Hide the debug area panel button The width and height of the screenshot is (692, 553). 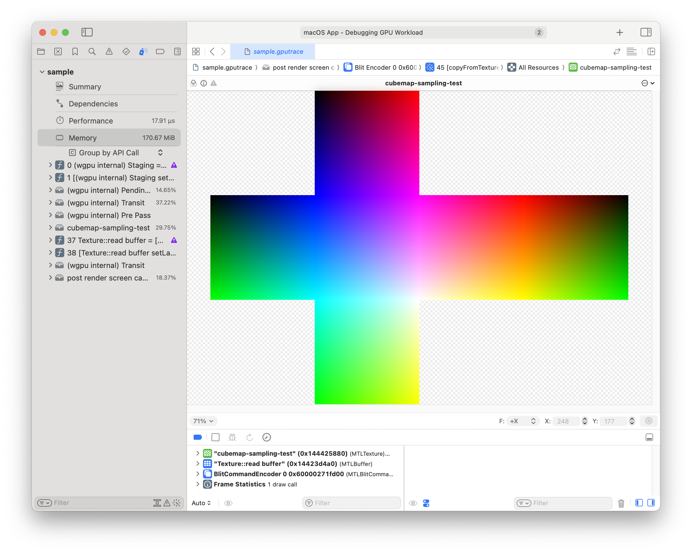coord(649,438)
